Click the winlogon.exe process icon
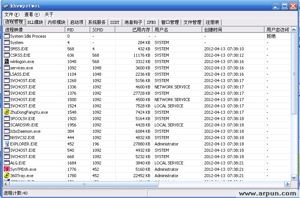 [x=7, y=62]
